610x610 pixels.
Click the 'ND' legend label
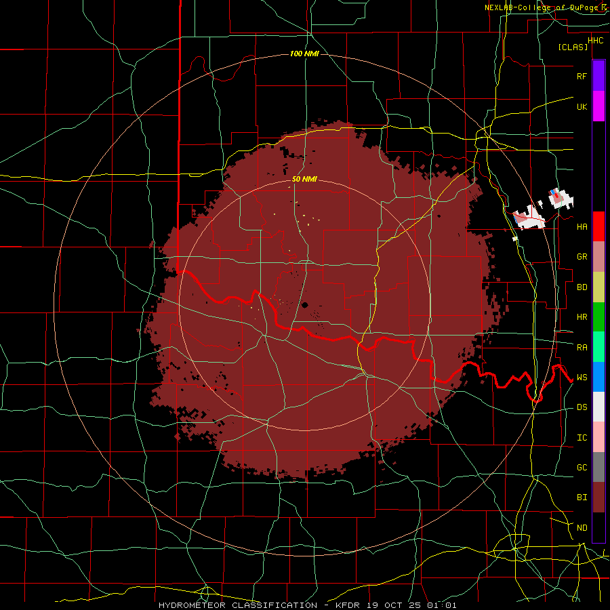[582, 528]
